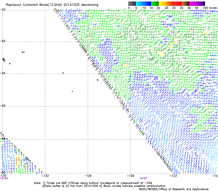Select the dark purple 45–50 knots swatch

(201, 4)
